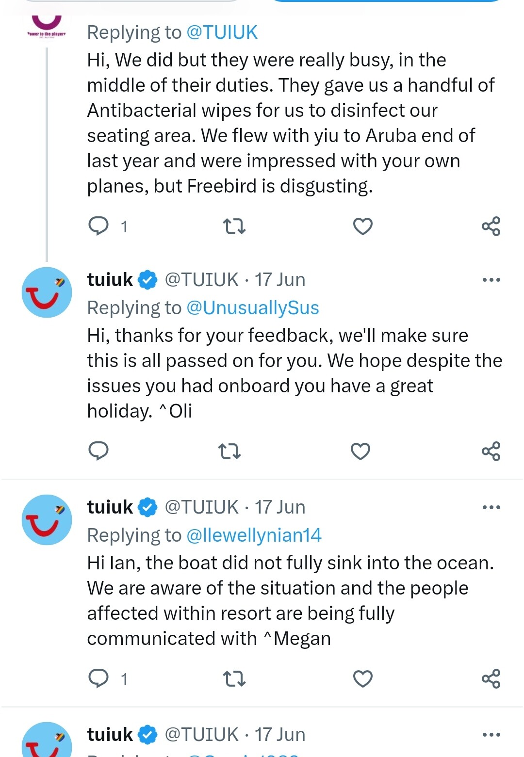524x757 pixels.
Task: Open the @UnusuallySus profile link
Action: point(253,308)
